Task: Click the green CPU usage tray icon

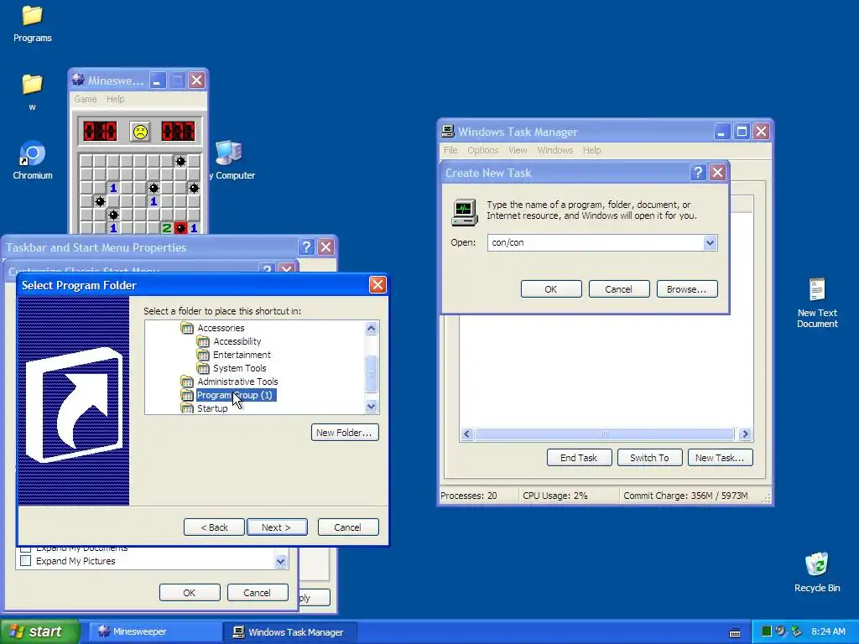Action: click(767, 631)
